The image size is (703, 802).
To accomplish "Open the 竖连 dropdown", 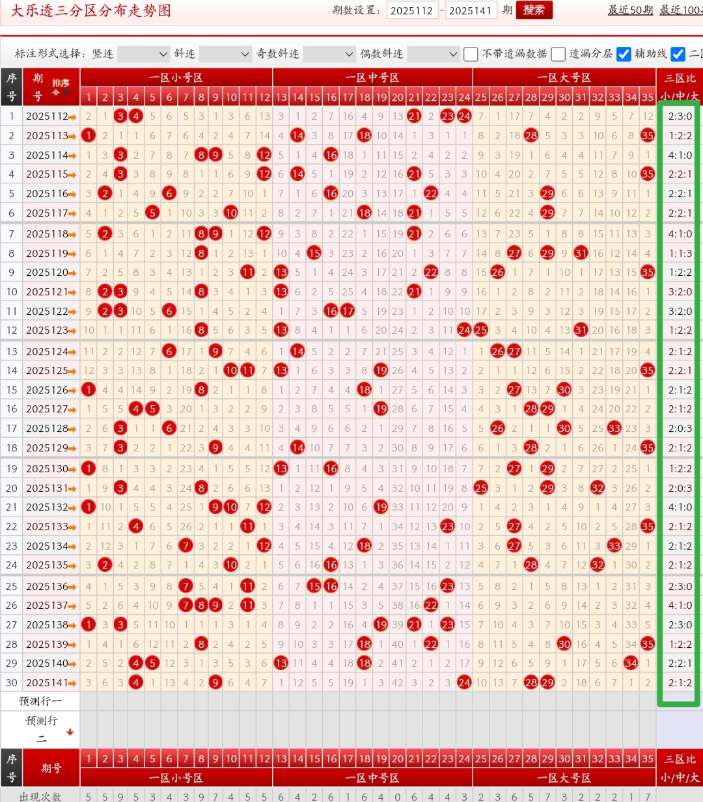I will pyautogui.click(x=143, y=54).
